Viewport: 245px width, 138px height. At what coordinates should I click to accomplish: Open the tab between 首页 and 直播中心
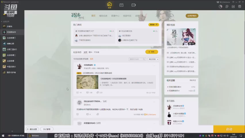click(103, 16)
